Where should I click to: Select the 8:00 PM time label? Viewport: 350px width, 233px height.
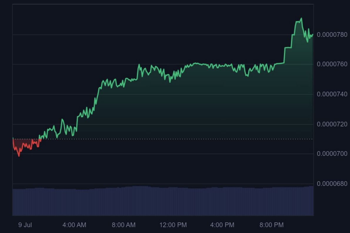click(x=271, y=225)
